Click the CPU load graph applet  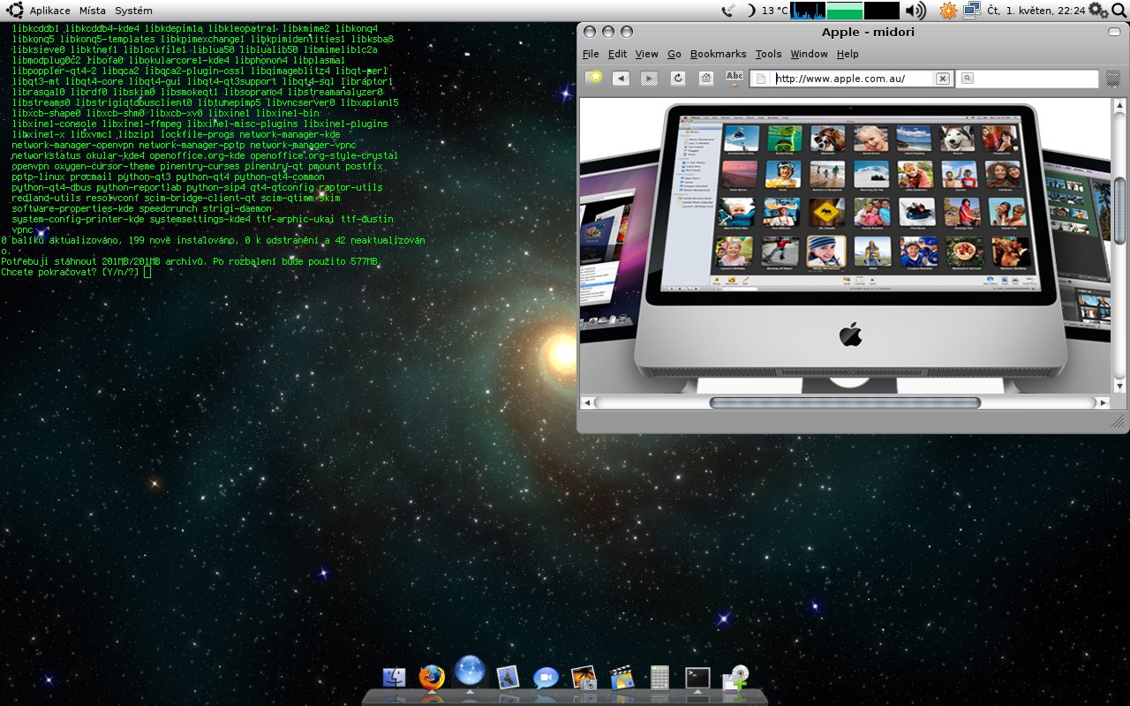tap(808, 11)
